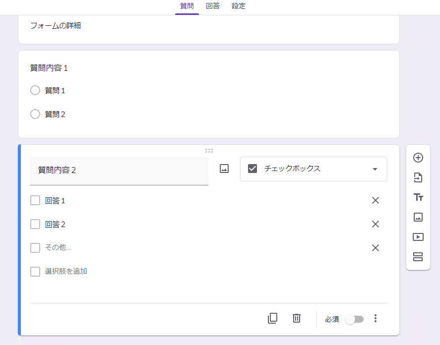Image resolution: width=440 pixels, height=345 pixels.
Task: Tick the その他 checkbox
Action: click(x=35, y=248)
